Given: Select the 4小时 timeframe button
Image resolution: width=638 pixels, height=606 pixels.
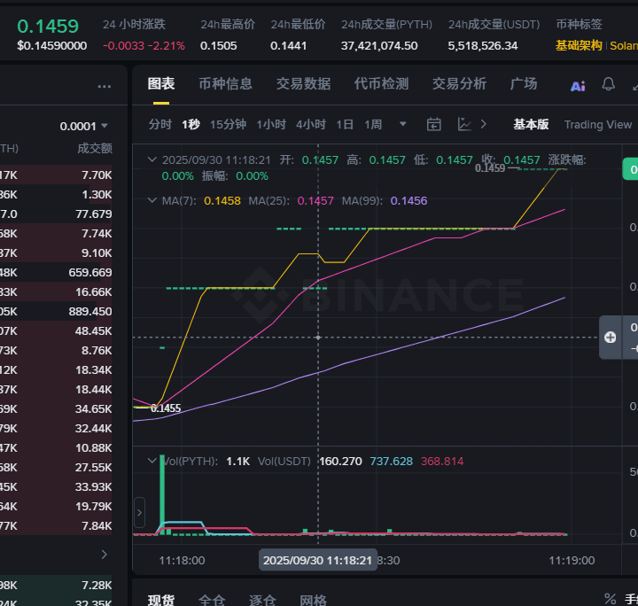Looking at the screenshot, I should coord(310,125).
